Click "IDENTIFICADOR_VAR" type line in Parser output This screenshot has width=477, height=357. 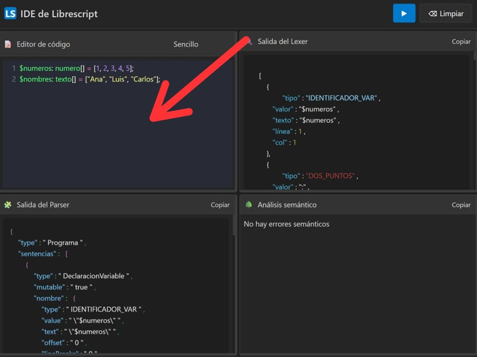pyautogui.click(x=93, y=309)
